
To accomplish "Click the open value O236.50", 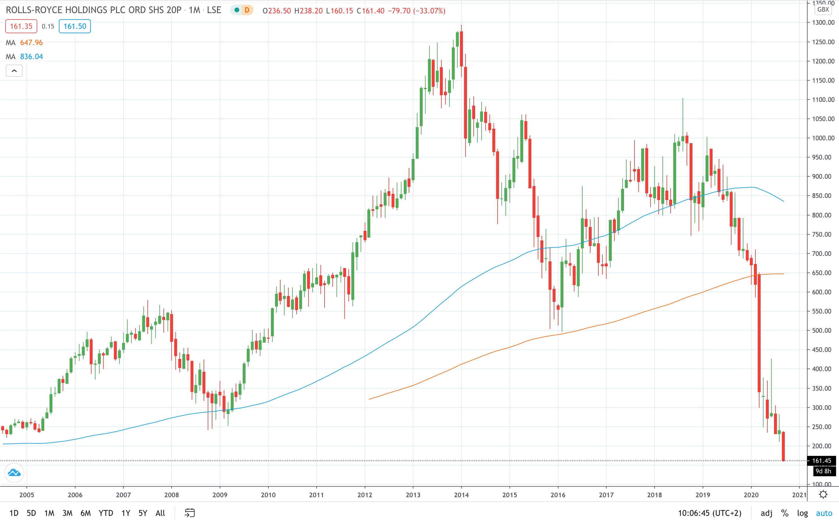I will (x=277, y=11).
